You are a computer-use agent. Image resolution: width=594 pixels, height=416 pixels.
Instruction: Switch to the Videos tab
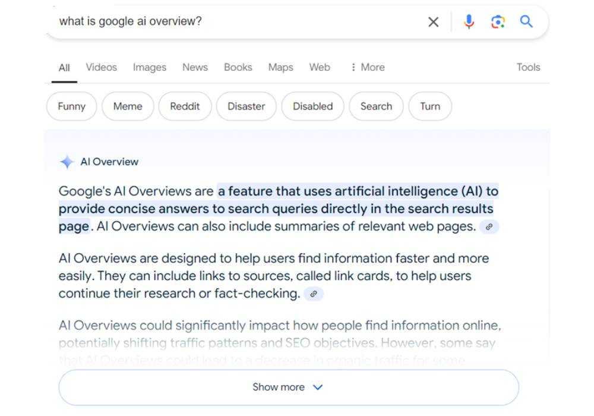(x=101, y=67)
